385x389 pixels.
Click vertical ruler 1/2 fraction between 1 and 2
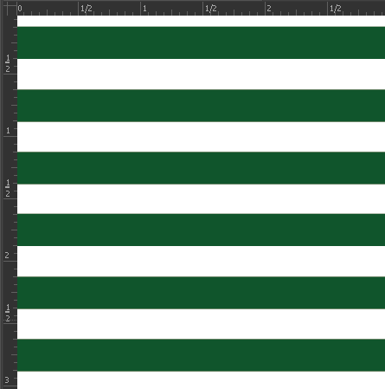pos(8,188)
